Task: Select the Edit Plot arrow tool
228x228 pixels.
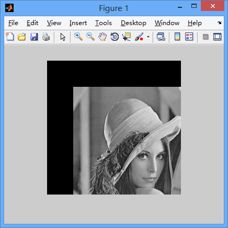Action: [x=63, y=37]
